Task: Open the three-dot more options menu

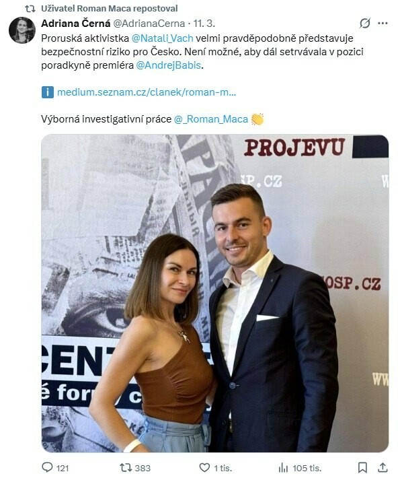Action: 383,24
